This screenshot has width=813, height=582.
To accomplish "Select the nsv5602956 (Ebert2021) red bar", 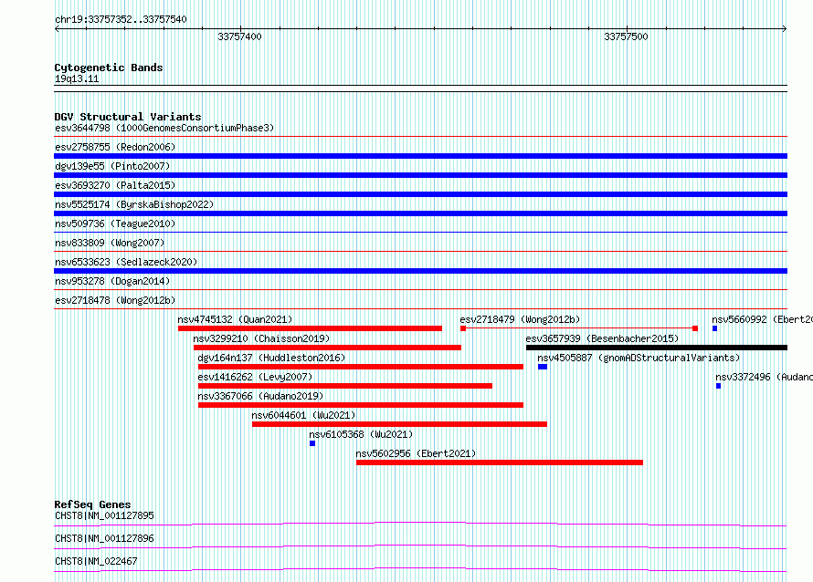I will 500,462.
